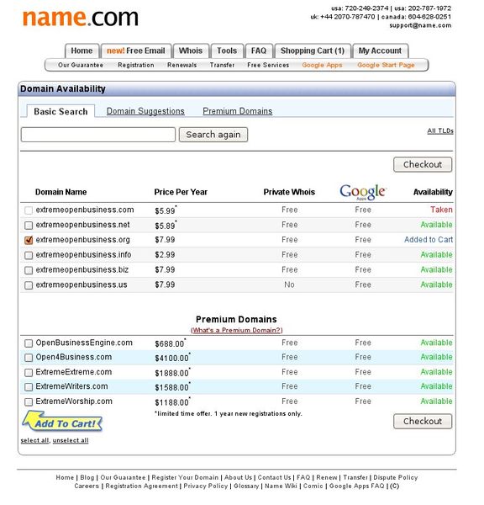Select the extremeopenbusiness.biz checkbox

[29, 270]
